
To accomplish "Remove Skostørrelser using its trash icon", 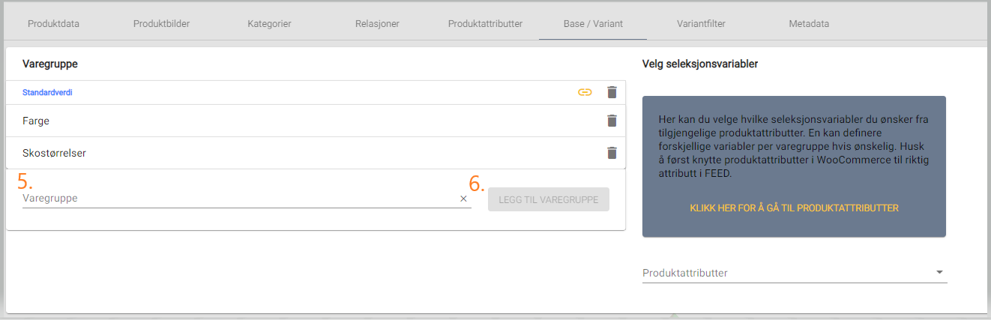I will (612, 153).
